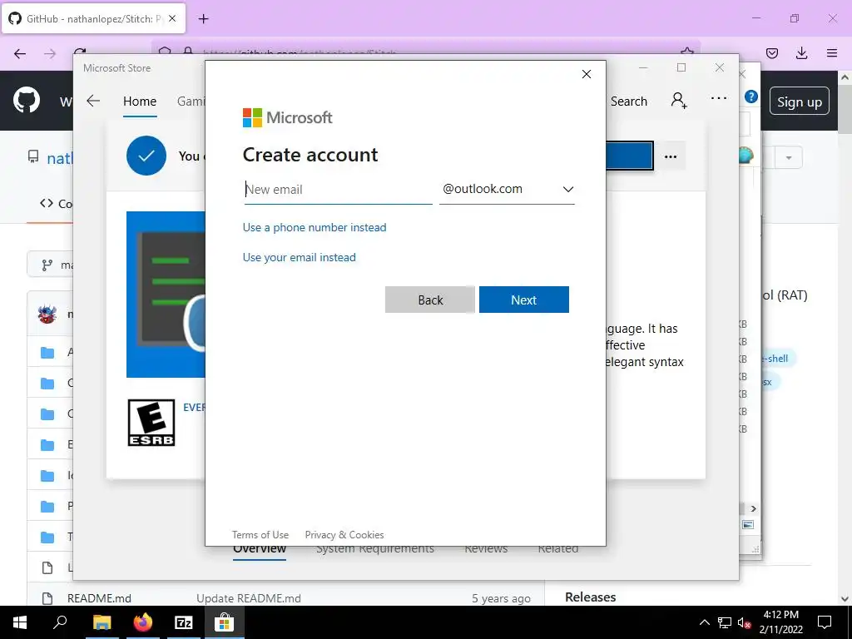
Task: Open a new Firefox tab
Action: click(x=203, y=19)
